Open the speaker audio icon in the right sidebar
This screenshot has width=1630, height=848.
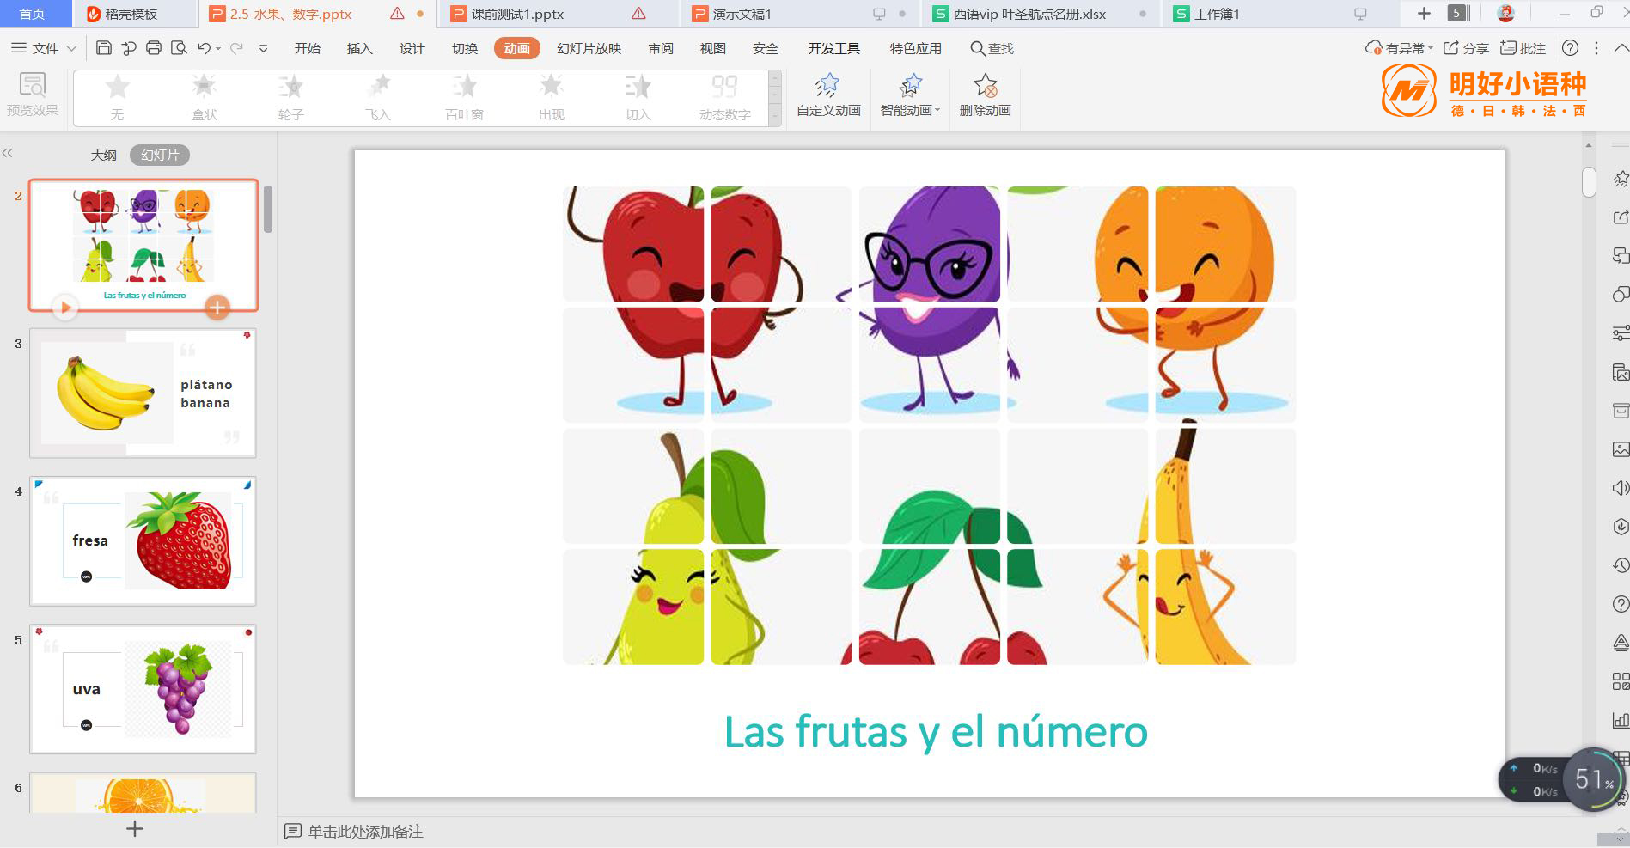tap(1621, 488)
